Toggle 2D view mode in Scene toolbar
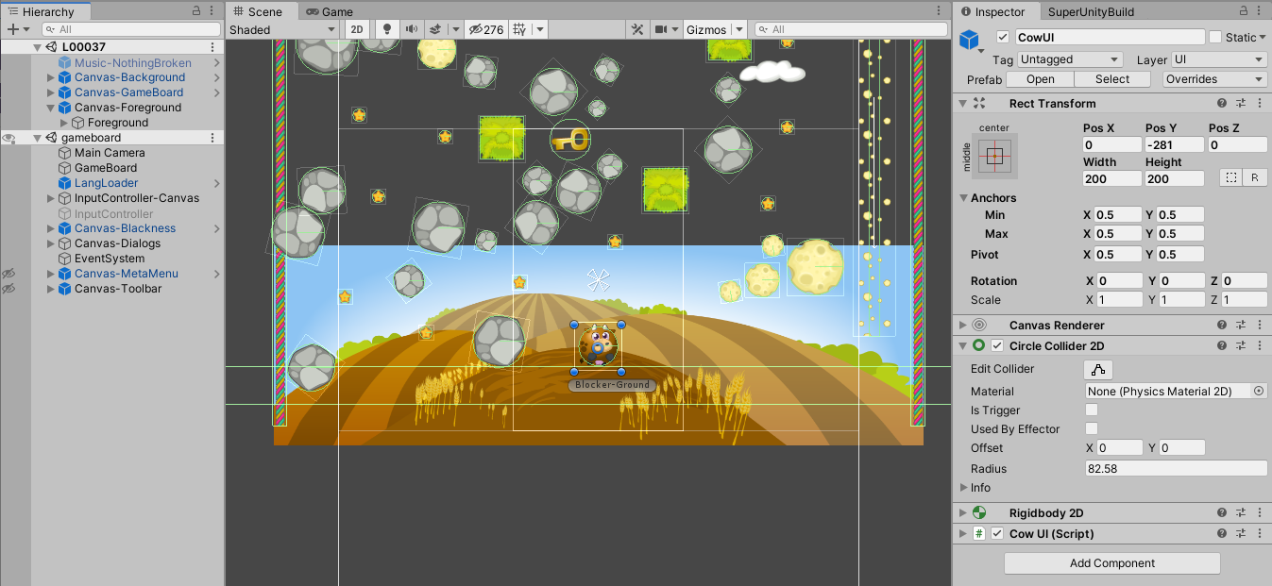The height and width of the screenshot is (586, 1272). click(357, 29)
